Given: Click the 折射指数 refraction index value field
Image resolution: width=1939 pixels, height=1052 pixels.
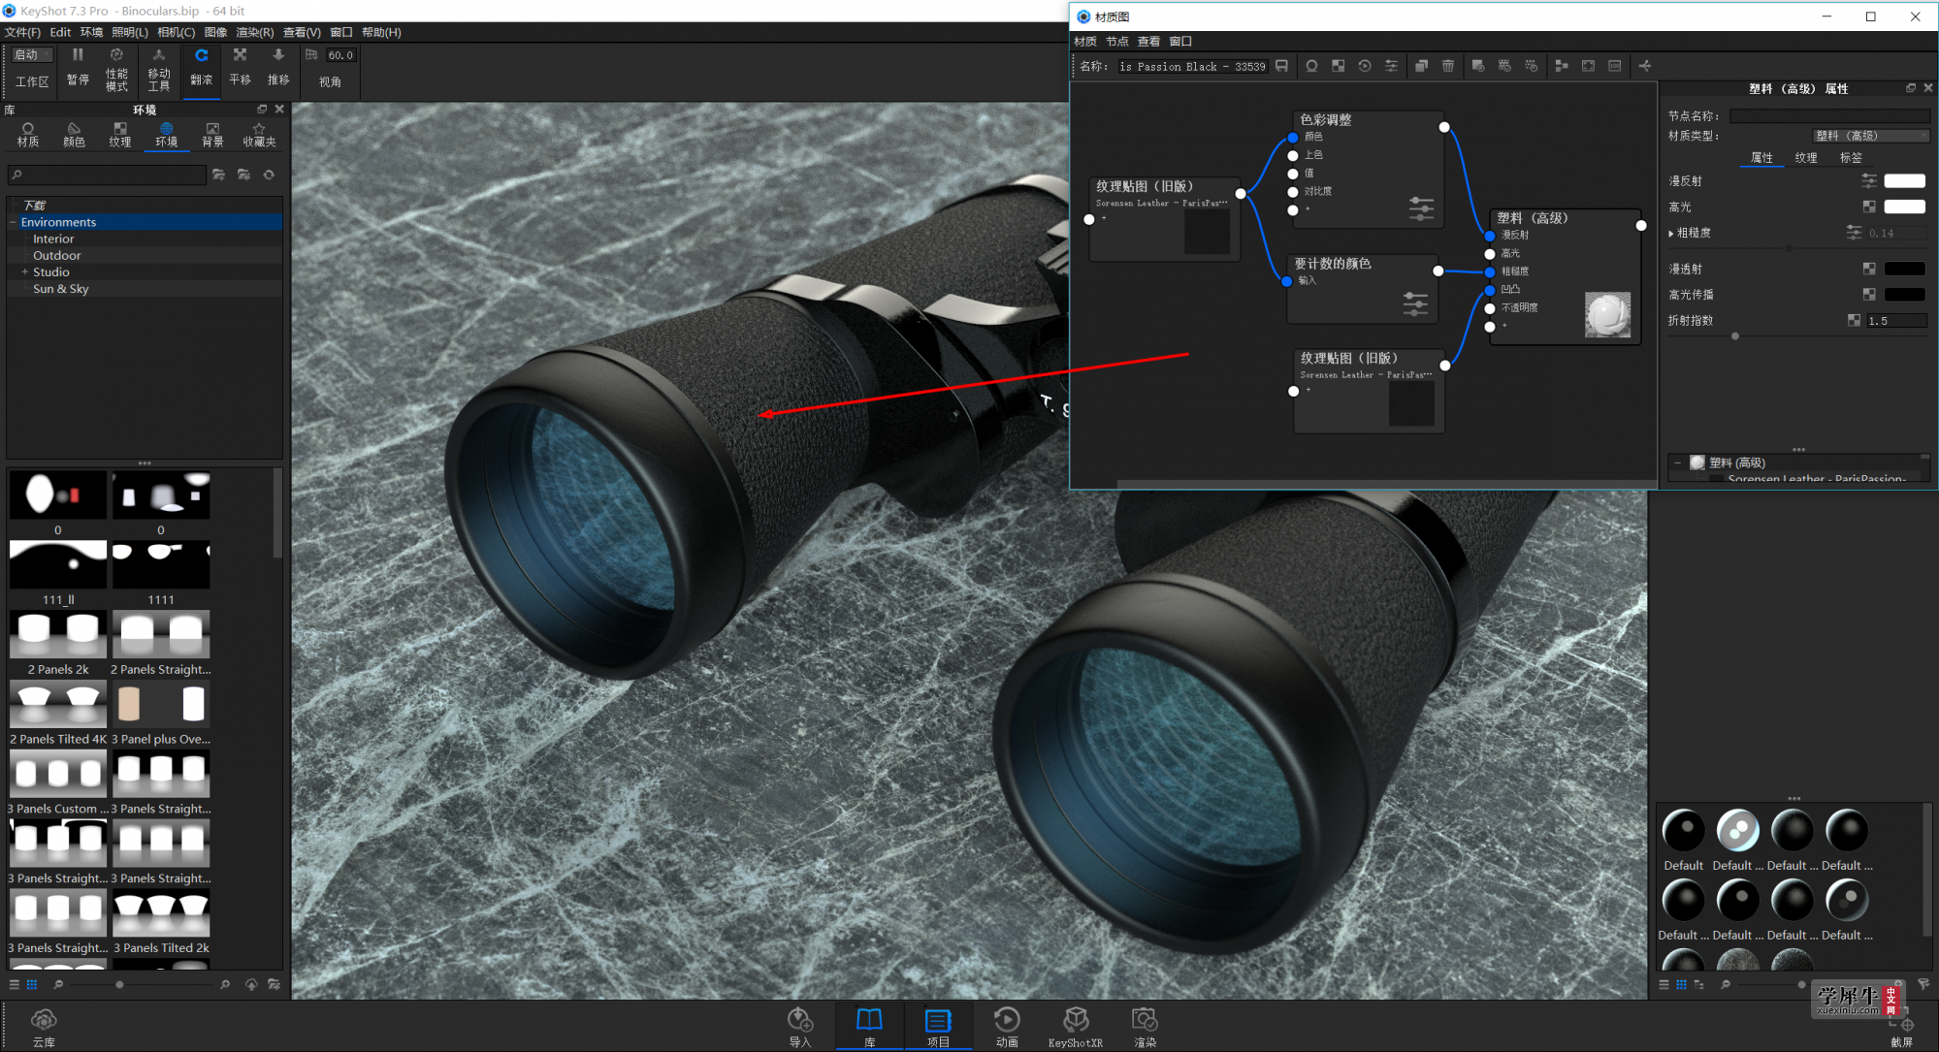Looking at the screenshot, I should [x=1896, y=321].
